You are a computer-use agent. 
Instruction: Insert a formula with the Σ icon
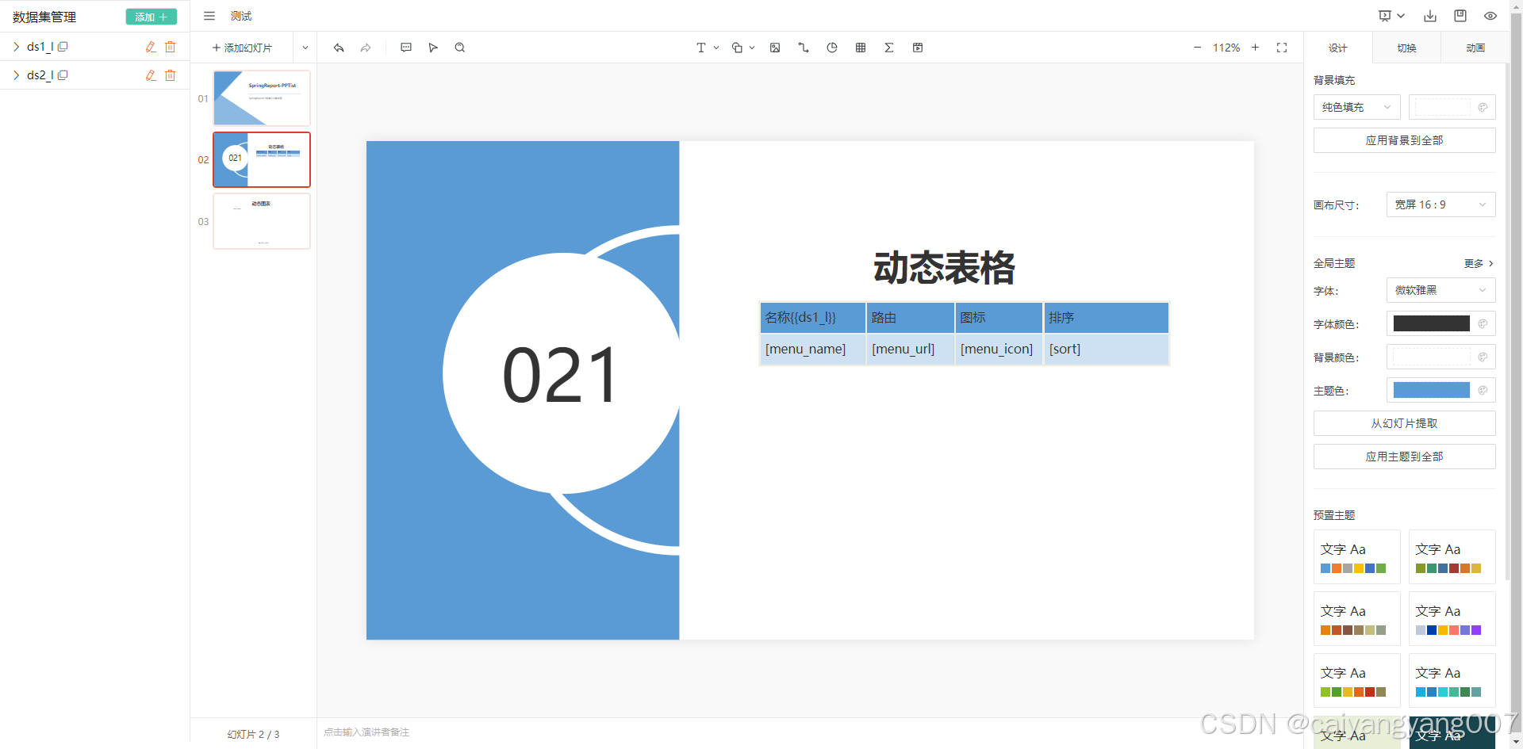888,48
